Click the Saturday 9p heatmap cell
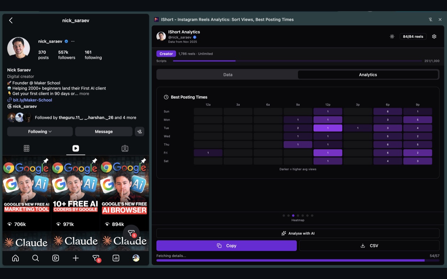Image resolution: width=447 pixels, height=279 pixels. click(418, 161)
